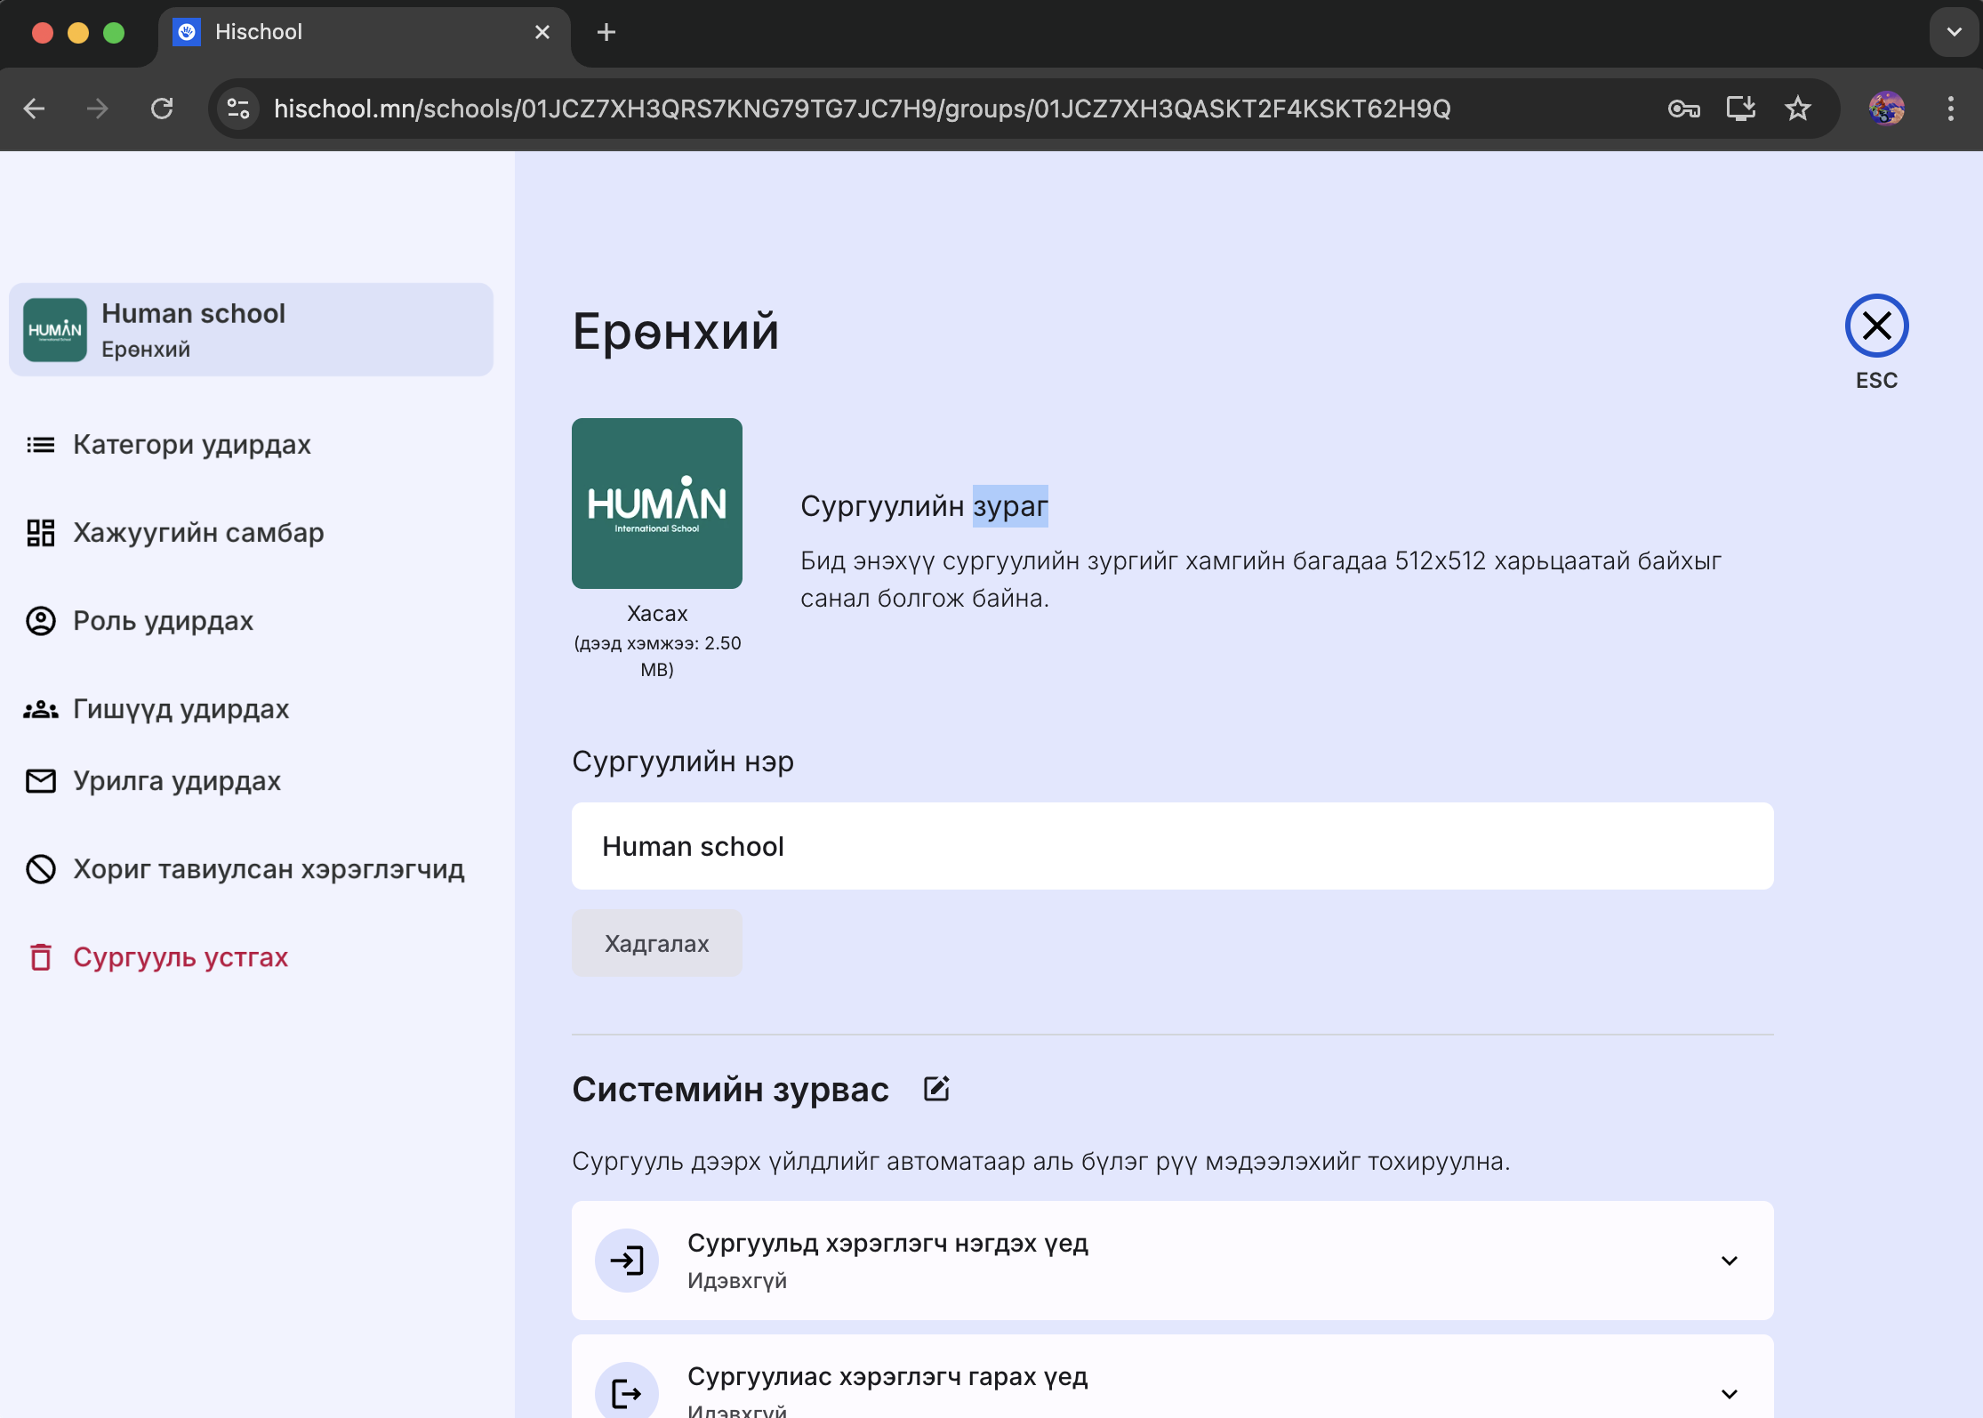Open Категори удирдах menu item
This screenshot has height=1418, width=1983.
(191, 444)
